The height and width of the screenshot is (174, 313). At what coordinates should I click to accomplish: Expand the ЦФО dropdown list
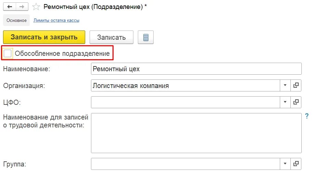click(x=285, y=102)
